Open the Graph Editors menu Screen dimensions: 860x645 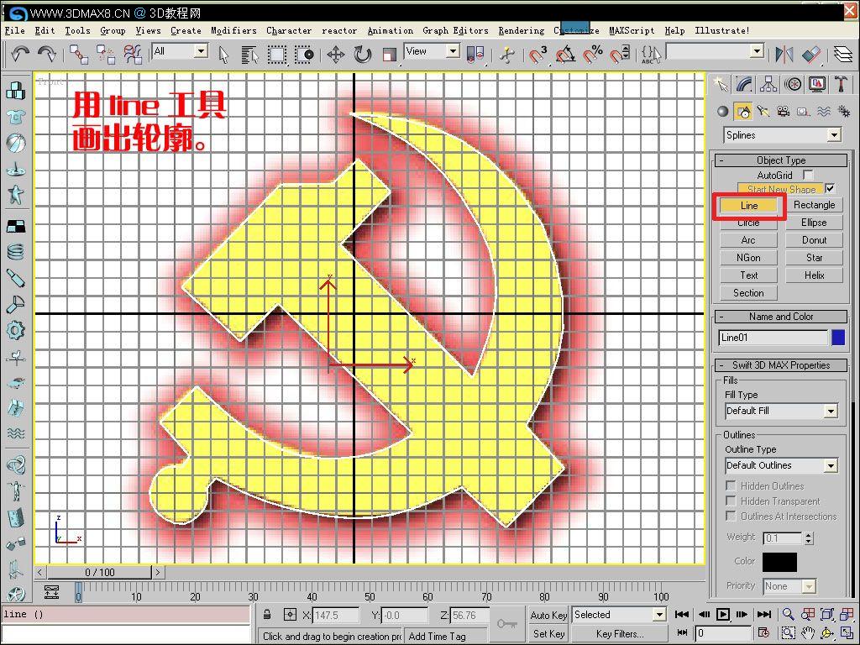pyautogui.click(x=455, y=31)
